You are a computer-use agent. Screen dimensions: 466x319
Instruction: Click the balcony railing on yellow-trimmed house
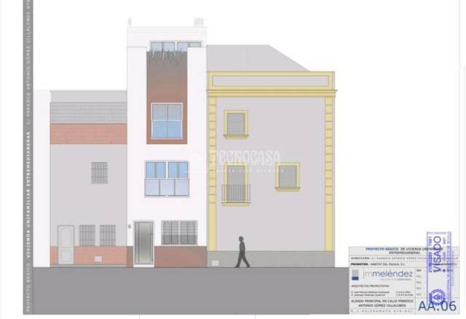pos(236,194)
